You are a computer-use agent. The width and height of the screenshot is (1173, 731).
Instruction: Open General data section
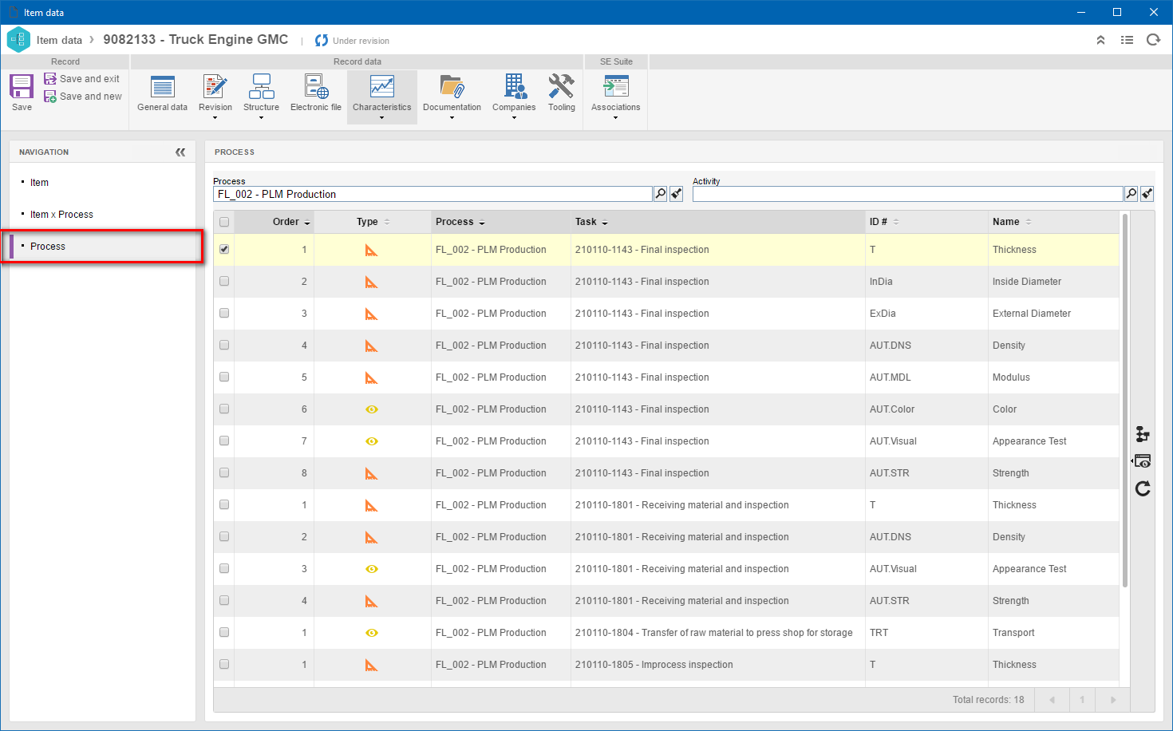[x=162, y=93]
